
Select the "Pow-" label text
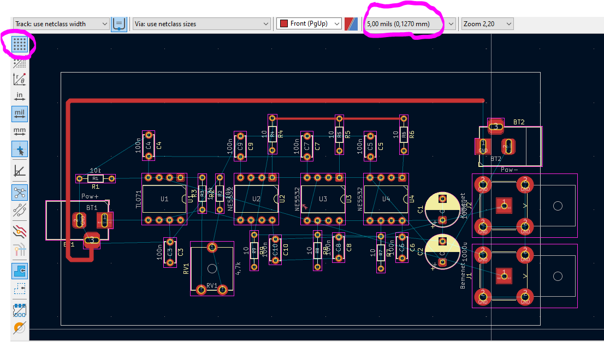point(509,170)
